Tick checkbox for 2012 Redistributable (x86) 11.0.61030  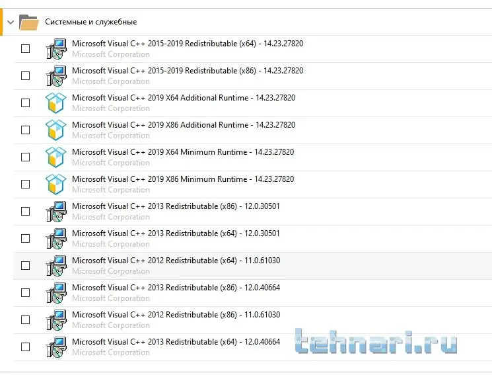click(x=26, y=320)
